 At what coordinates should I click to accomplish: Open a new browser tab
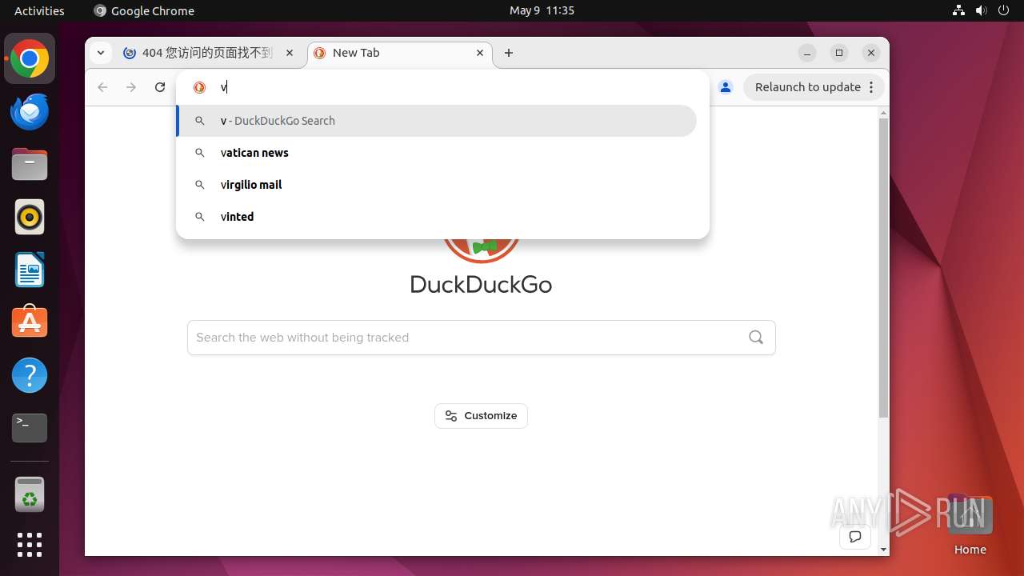pyautogui.click(x=509, y=53)
